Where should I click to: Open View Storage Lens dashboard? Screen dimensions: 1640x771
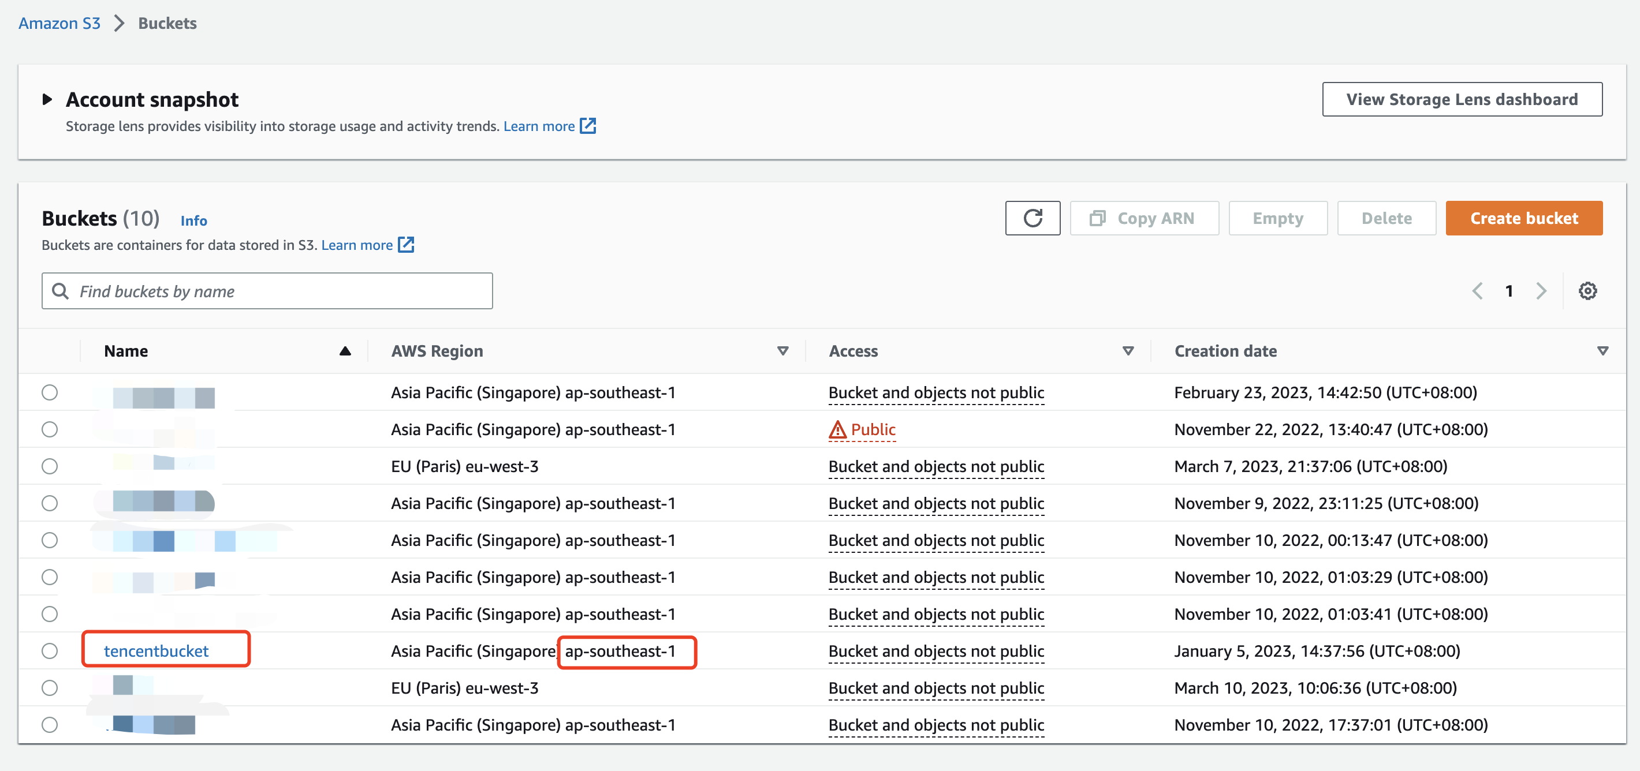coord(1462,99)
